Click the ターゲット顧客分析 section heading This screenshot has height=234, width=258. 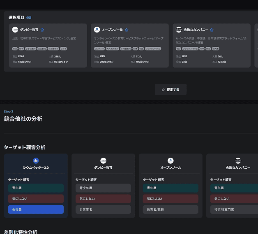point(25,147)
